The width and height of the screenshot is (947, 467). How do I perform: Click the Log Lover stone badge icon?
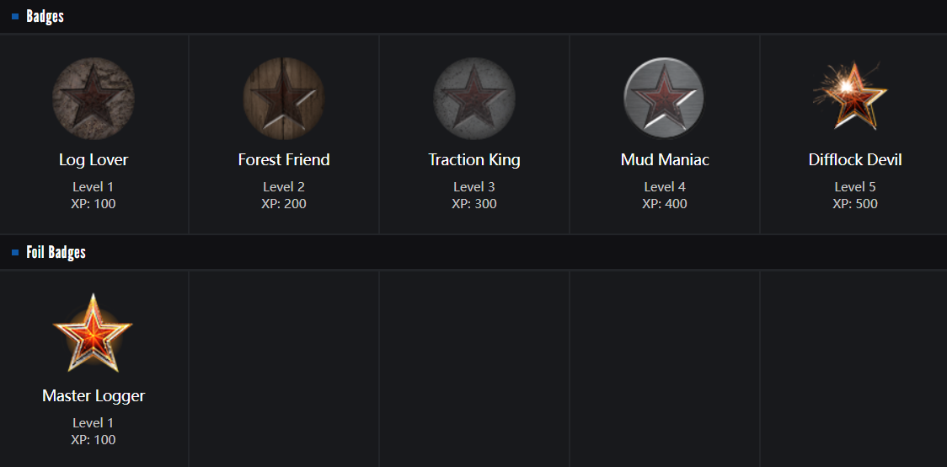(94, 98)
